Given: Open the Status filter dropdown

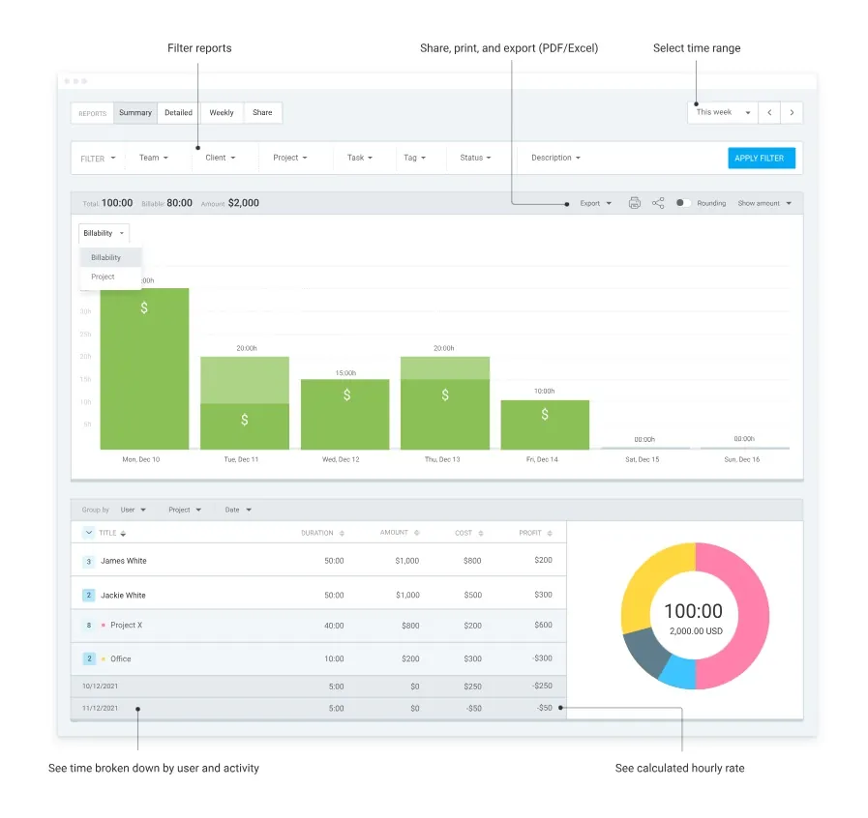Looking at the screenshot, I should click(475, 158).
